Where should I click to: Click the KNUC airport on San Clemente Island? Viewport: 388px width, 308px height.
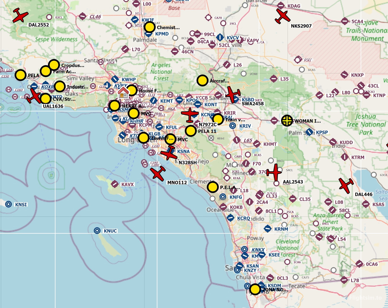[97, 230]
